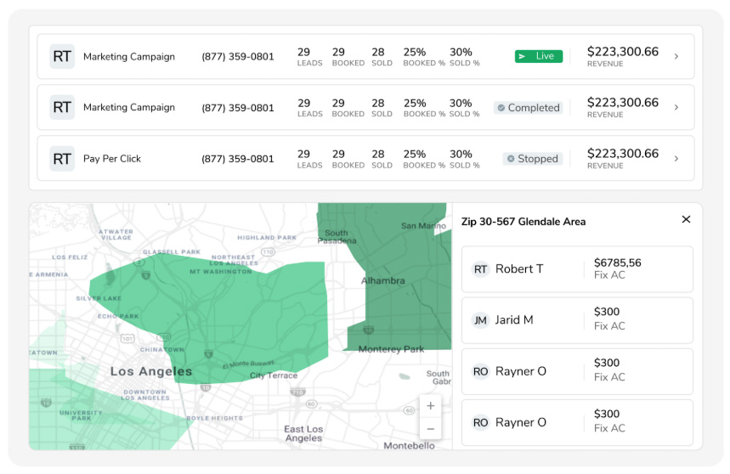Expand the Pay Per Click row chevron
Screen dimensions: 730x474
click(676, 159)
